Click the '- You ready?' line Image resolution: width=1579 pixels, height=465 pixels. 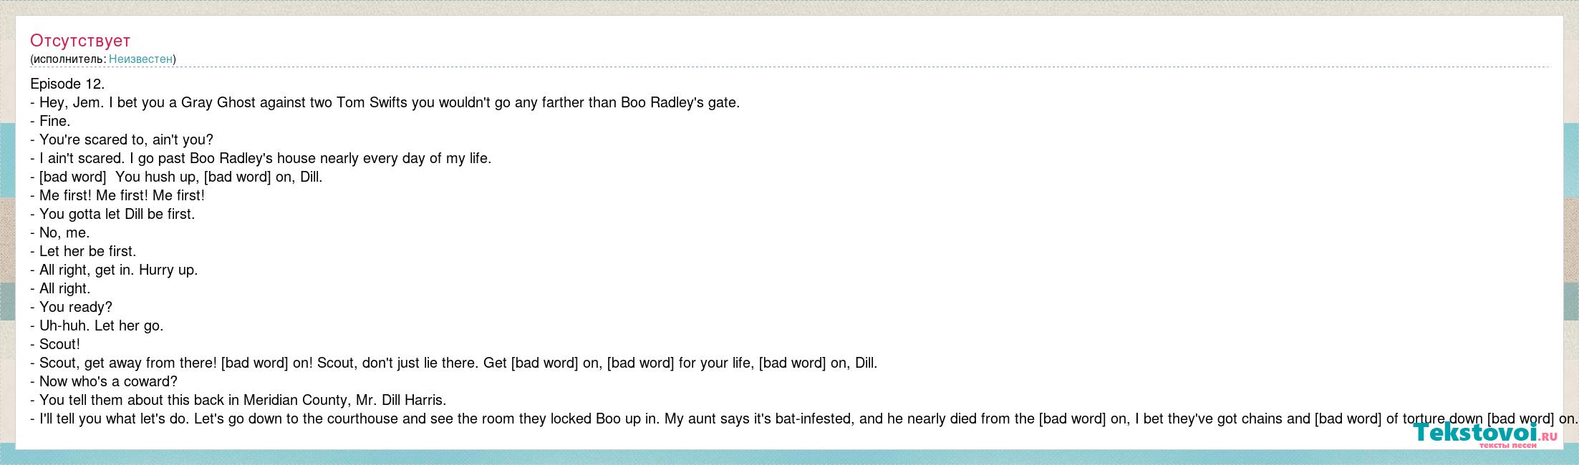pyautogui.click(x=71, y=307)
